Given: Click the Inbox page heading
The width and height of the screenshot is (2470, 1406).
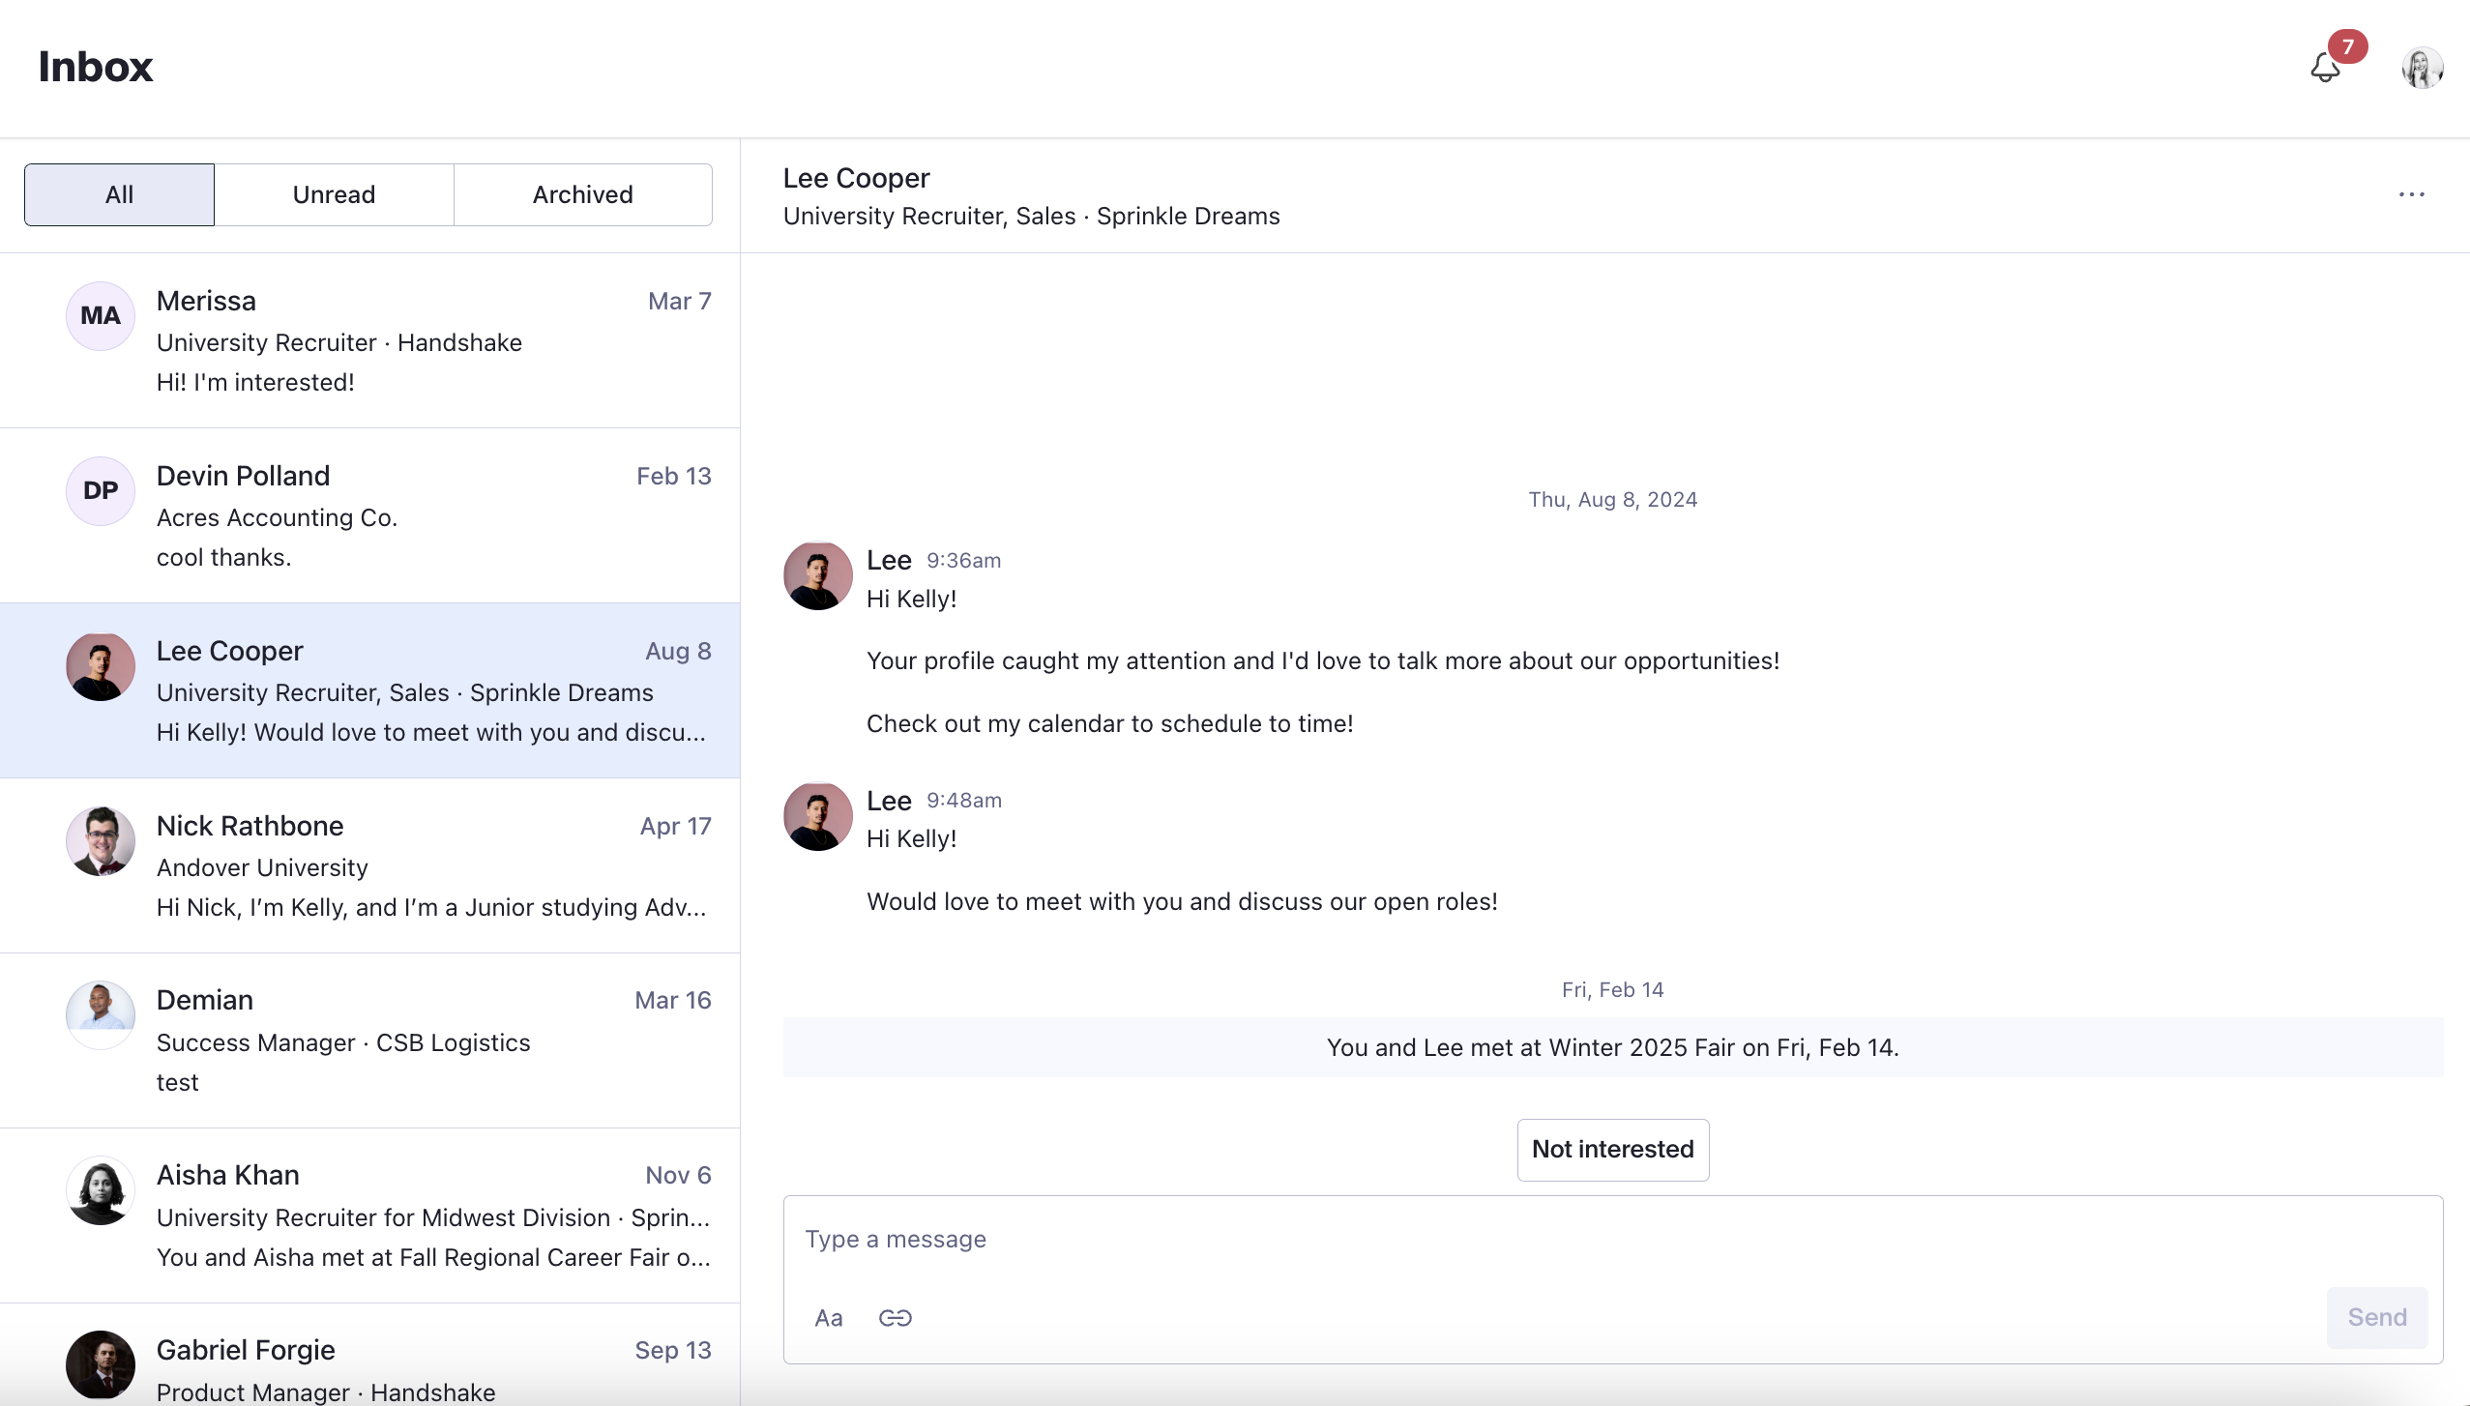Looking at the screenshot, I should [95, 67].
